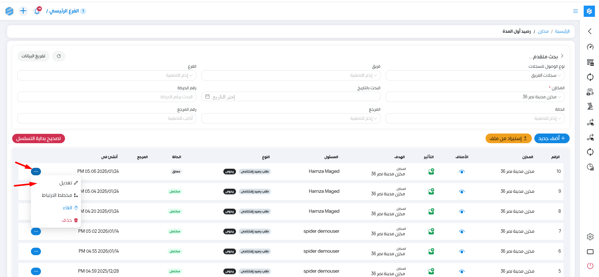The width and height of the screenshot is (599, 277).
Task: Open the نوع الوصول للسجلات dropdown
Action: (475, 75)
